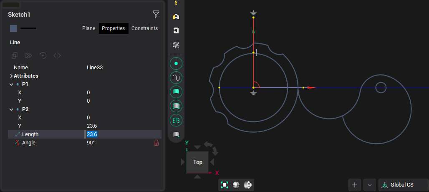Click the Top face of view cube

198,162
